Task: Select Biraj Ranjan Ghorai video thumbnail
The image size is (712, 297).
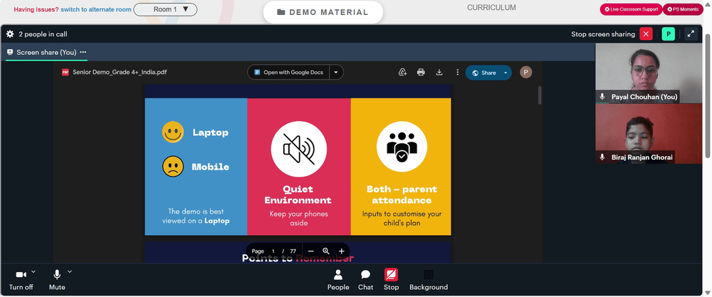Action: 649,133
